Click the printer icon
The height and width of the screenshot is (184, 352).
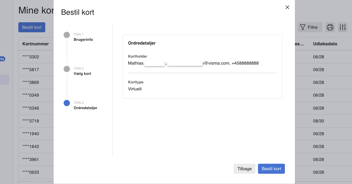[330, 27]
